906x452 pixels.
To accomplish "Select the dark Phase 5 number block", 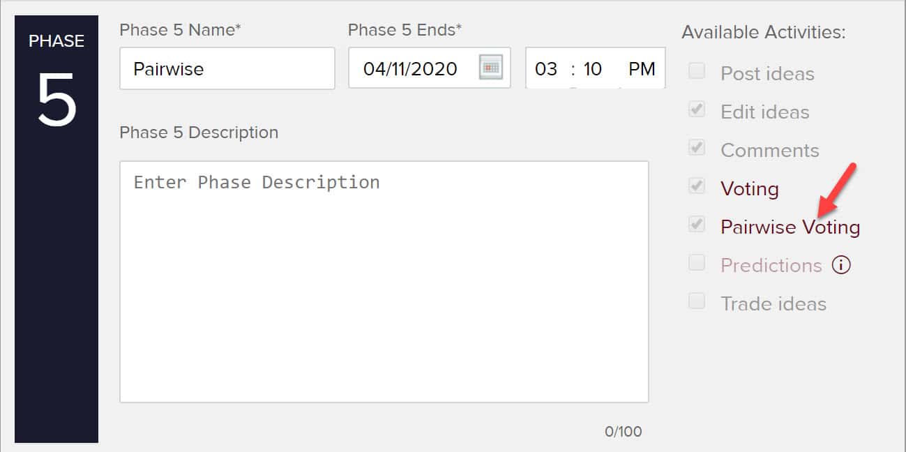I will pyautogui.click(x=56, y=229).
